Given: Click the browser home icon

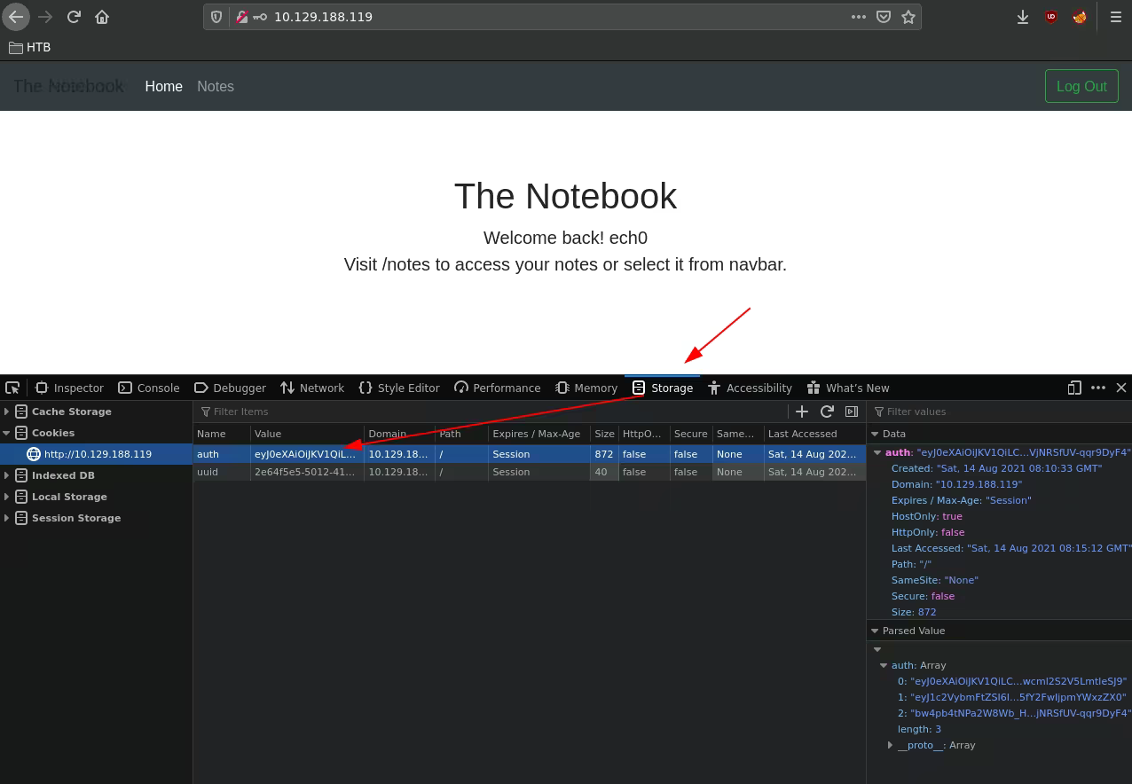Looking at the screenshot, I should coord(102,17).
